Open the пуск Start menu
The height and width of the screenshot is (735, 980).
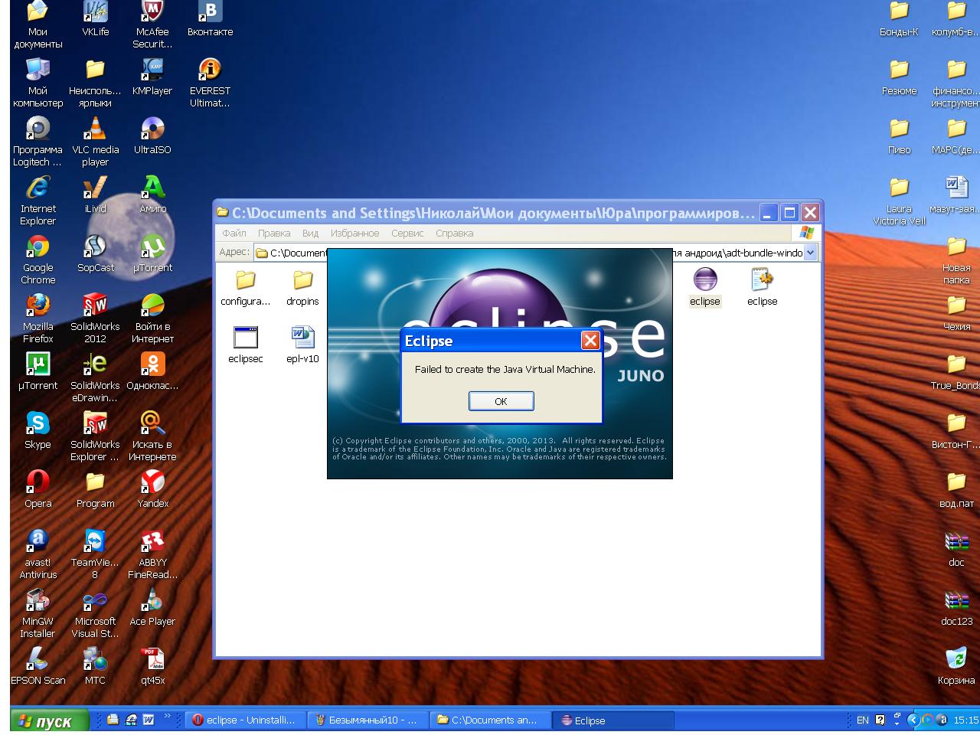click(51, 720)
